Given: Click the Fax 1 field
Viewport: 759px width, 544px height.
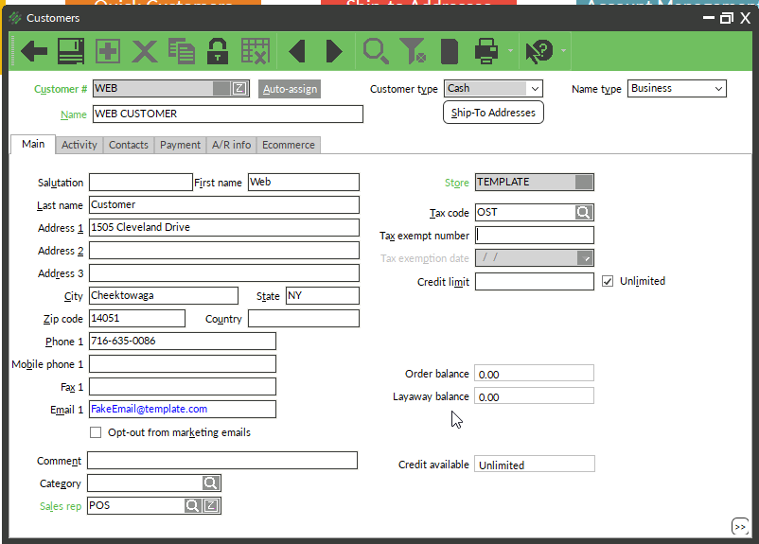Looking at the screenshot, I should pos(183,387).
